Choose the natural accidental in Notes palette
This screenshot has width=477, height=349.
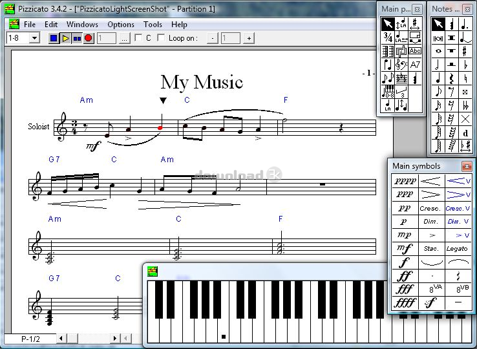click(465, 78)
